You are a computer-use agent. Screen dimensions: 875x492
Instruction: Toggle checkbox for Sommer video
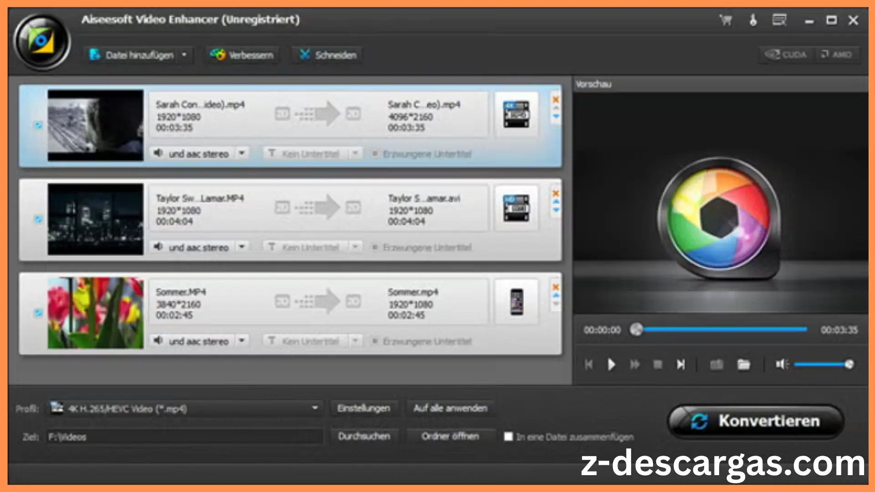point(38,313)
